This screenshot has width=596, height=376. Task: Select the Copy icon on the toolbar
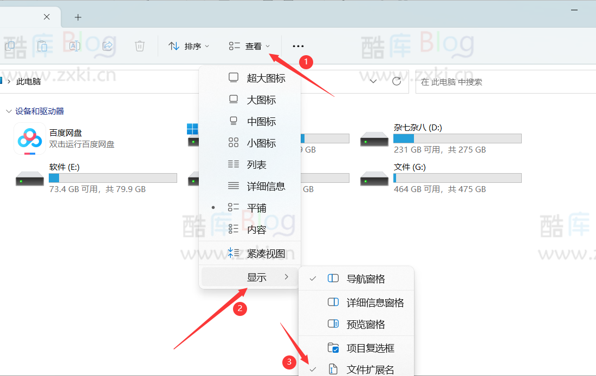[x=10, y=46]
